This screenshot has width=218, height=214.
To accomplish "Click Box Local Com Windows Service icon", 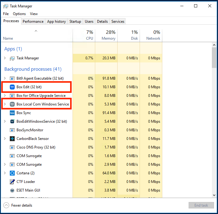I will [x=12, y=104].
